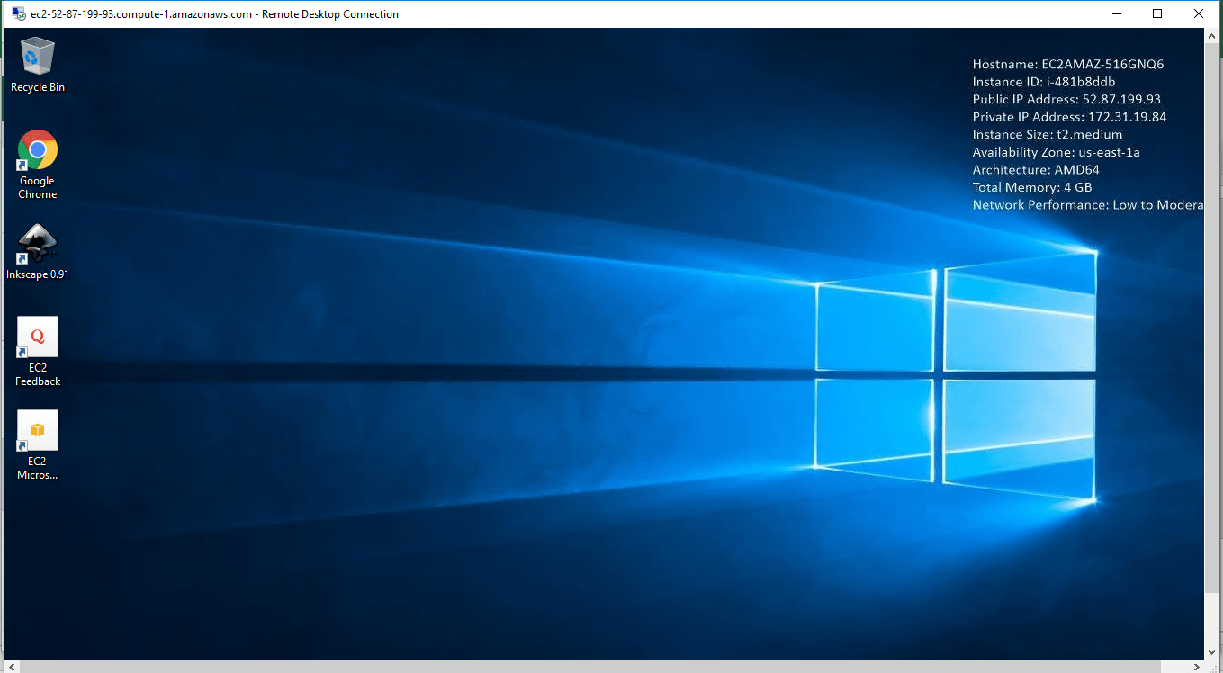Viewport: 1223px width, 673px height.
Task: Click the horizontal scrollbar right arrow
Action: (1196, 666)
